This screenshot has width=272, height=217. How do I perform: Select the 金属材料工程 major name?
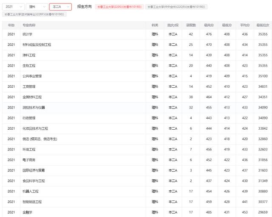pyautogui.click(x=32, y=97)
